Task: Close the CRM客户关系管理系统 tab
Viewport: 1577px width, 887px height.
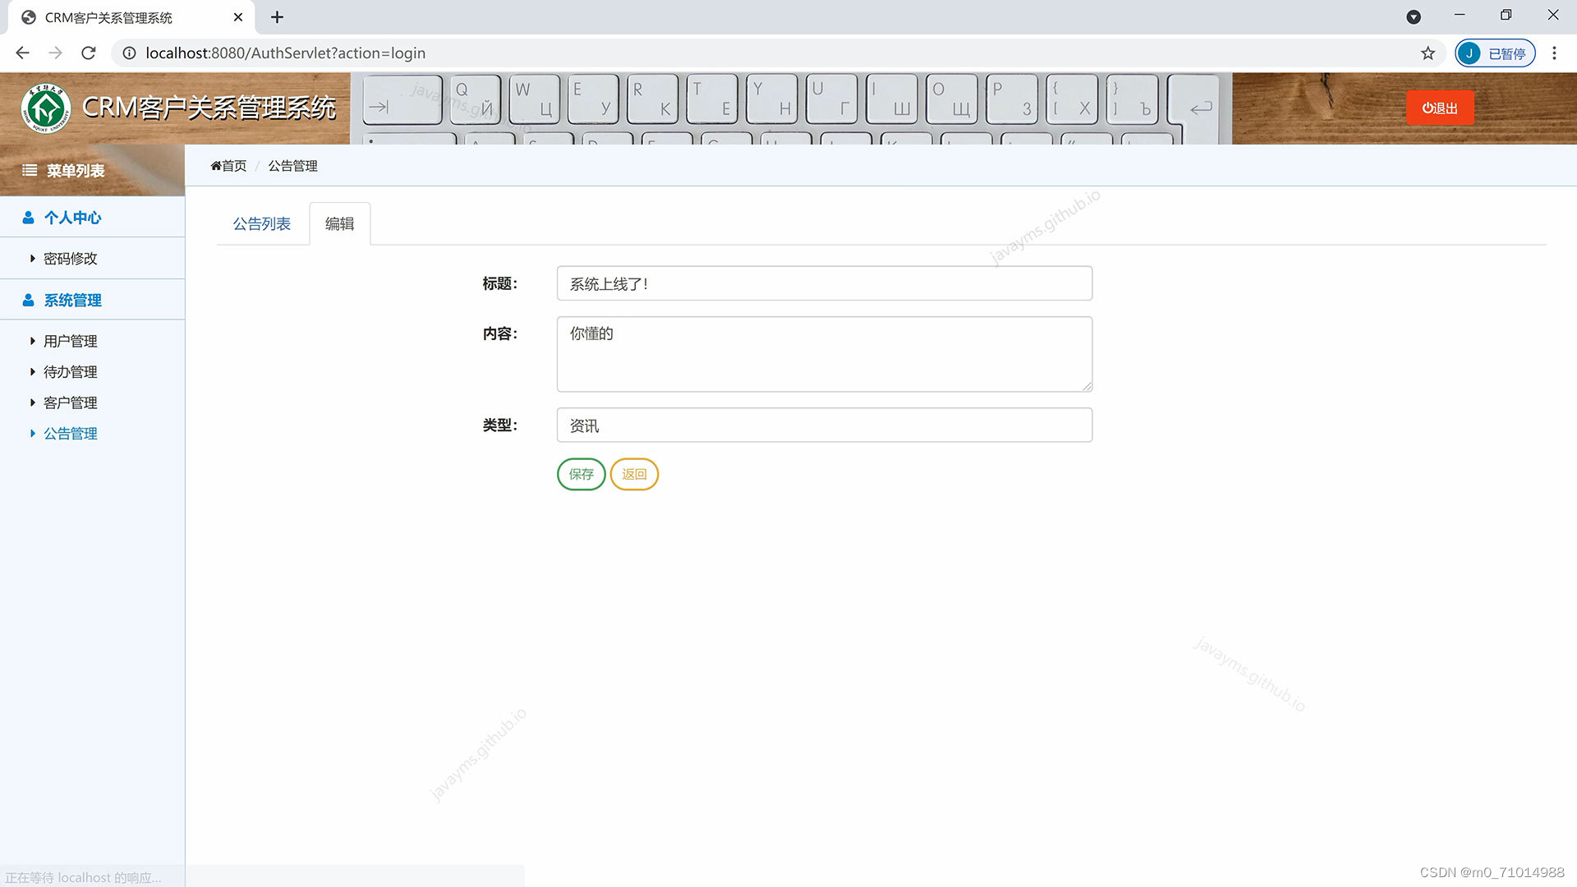Action: click(238, 17)
